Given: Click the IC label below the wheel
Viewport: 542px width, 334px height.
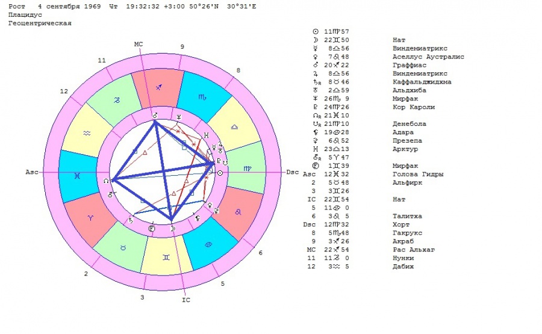Looking at the screenshot, I should click(186, 299).
